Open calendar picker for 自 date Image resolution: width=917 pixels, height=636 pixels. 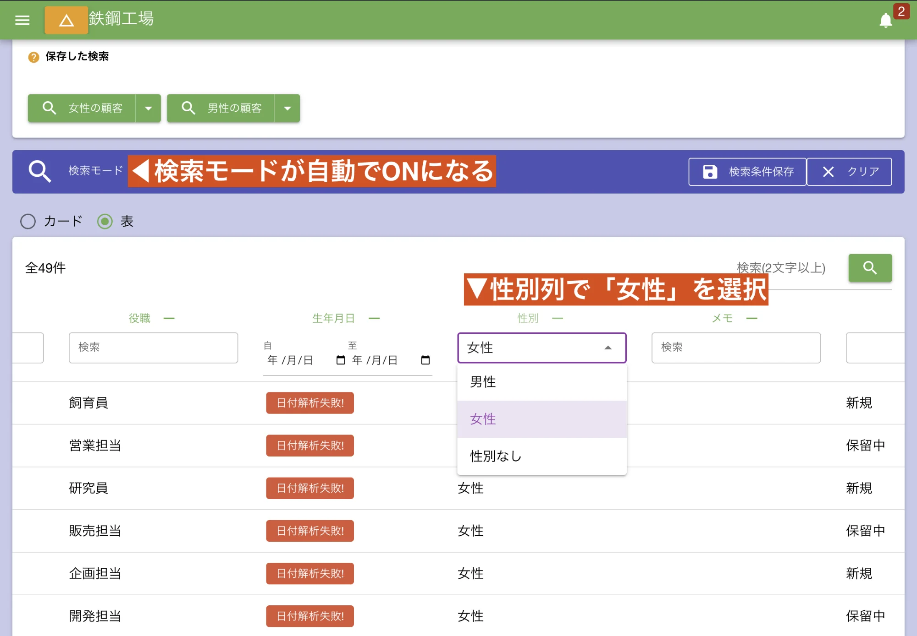coord(341,360)
